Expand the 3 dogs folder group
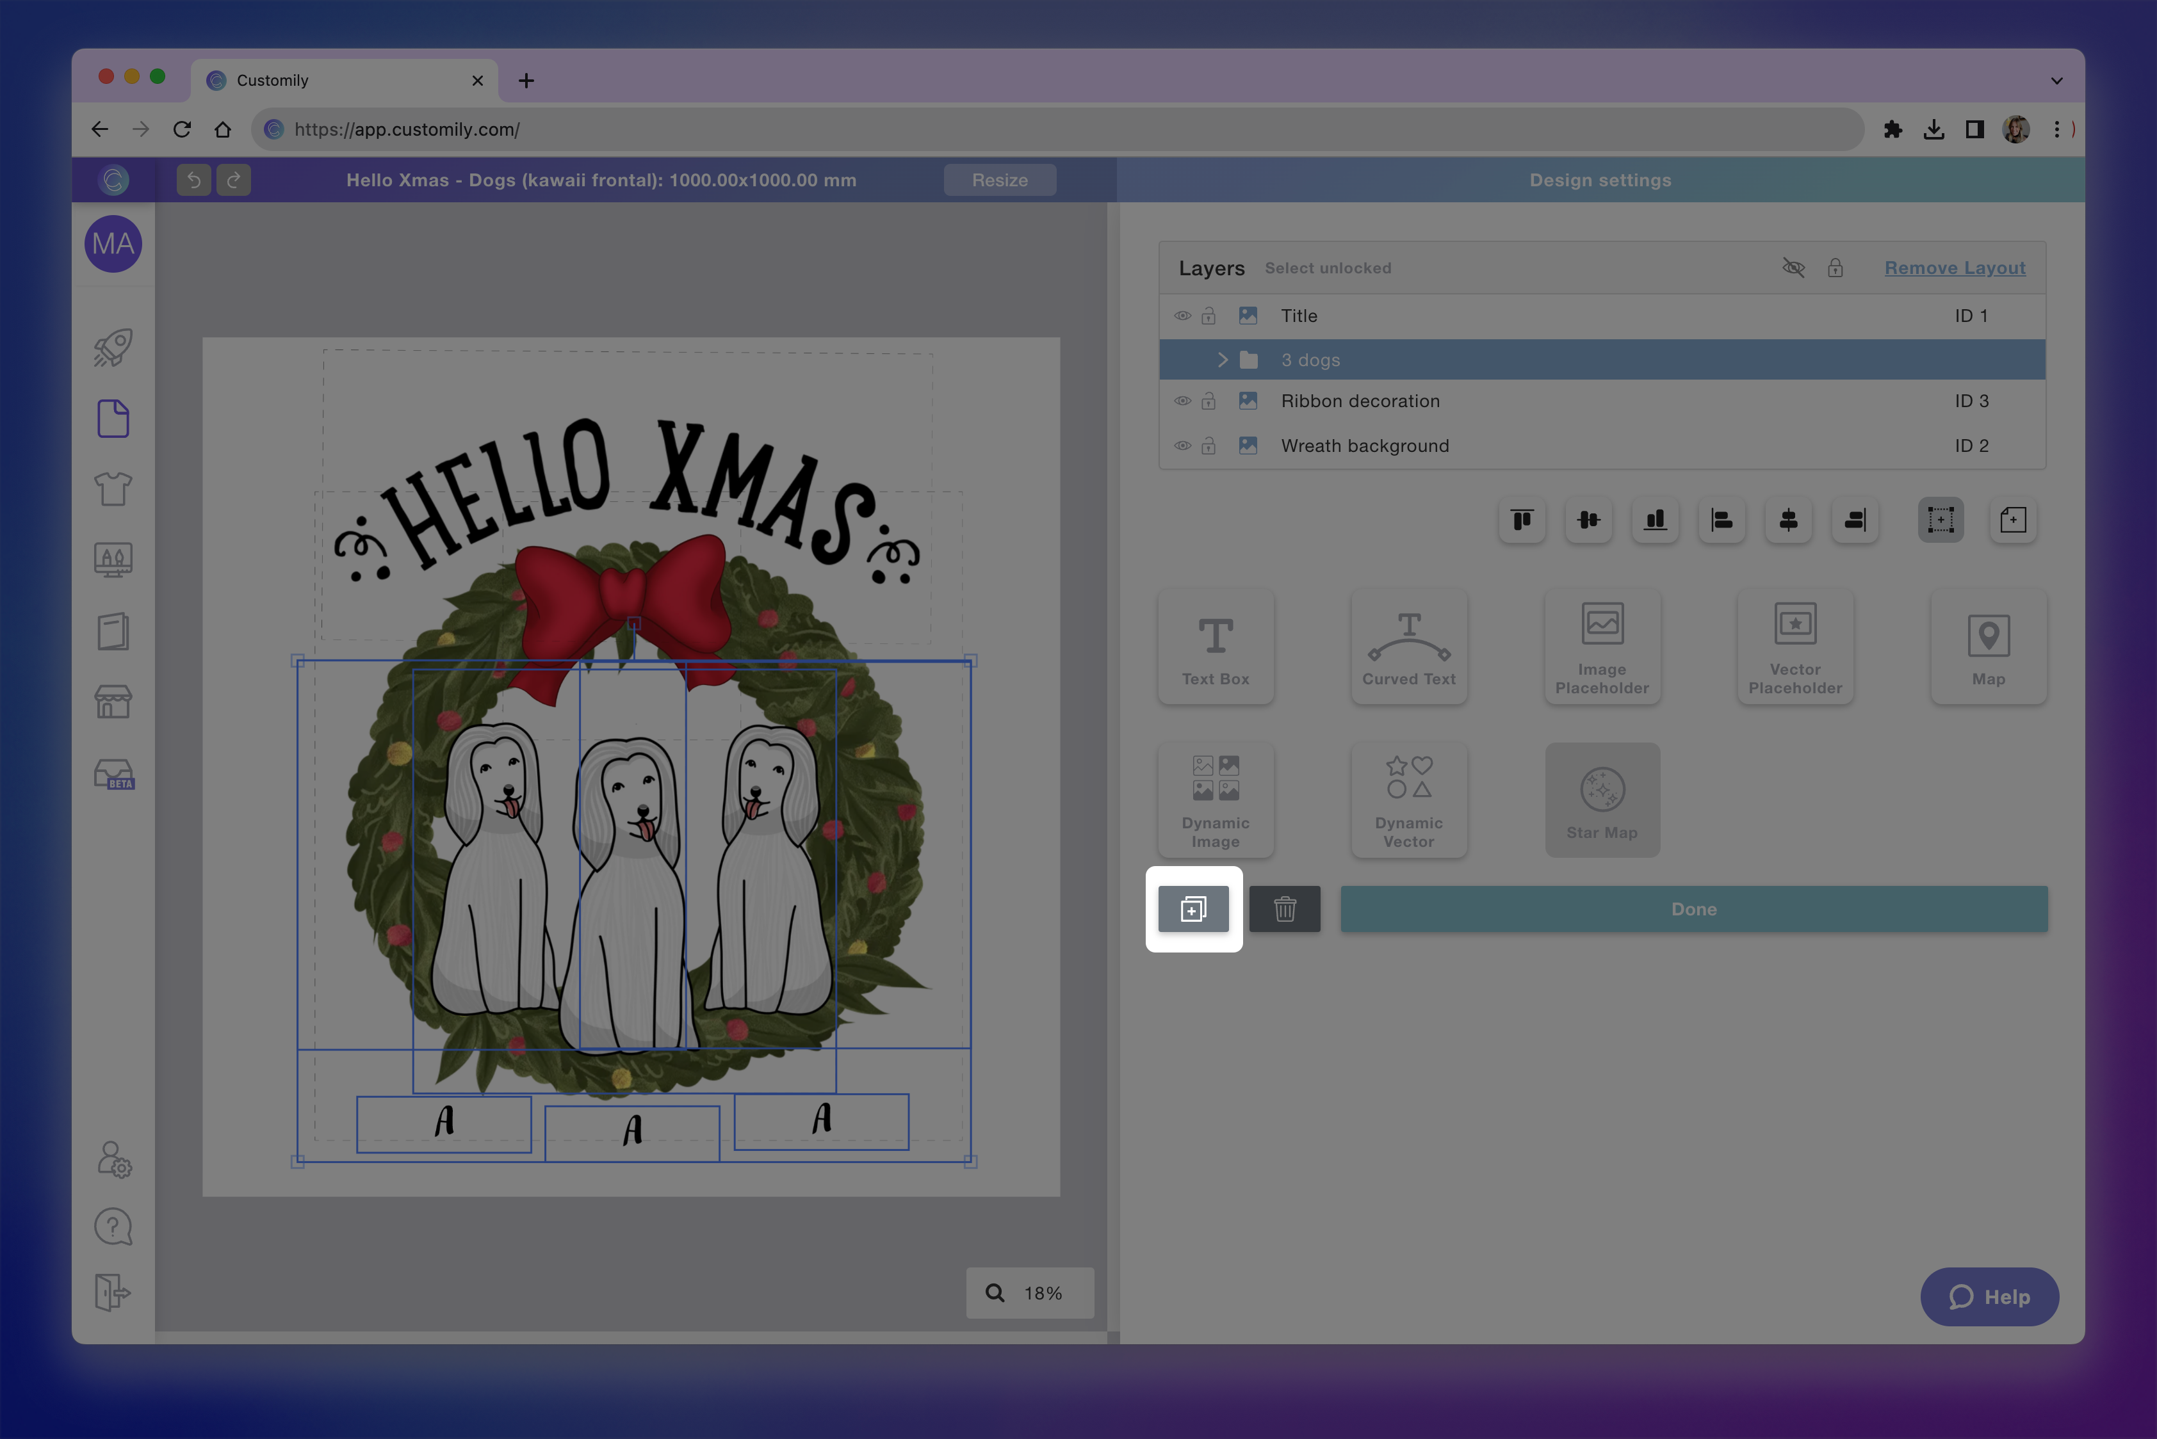 [x=1222, y=360]
